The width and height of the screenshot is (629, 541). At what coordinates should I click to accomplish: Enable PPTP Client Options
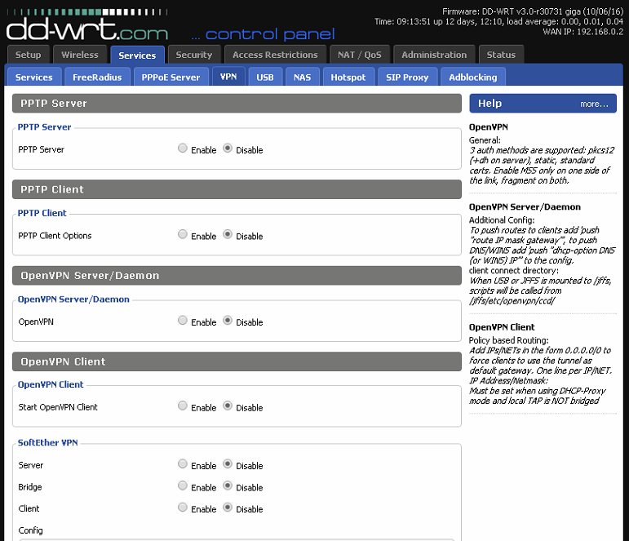[183, 234]
